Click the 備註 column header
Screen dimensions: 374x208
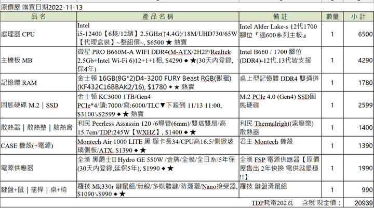(x=280, y=17)
